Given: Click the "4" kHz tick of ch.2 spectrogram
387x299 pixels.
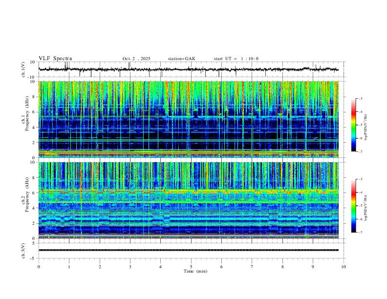Looking at the screenshot, I should (x=34, y=208).
